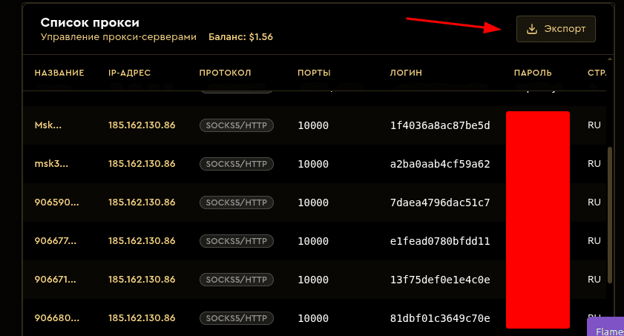Click port 10000 in the 906590... row
This screenshot has height=336, width=624.
pos(313,202)
